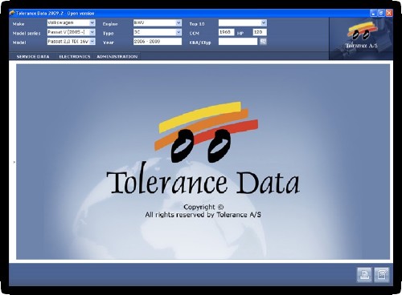This screenshot has height=295, width=402.
Task: Open the Model series dropdown showing Passat V
Action: 71,32
